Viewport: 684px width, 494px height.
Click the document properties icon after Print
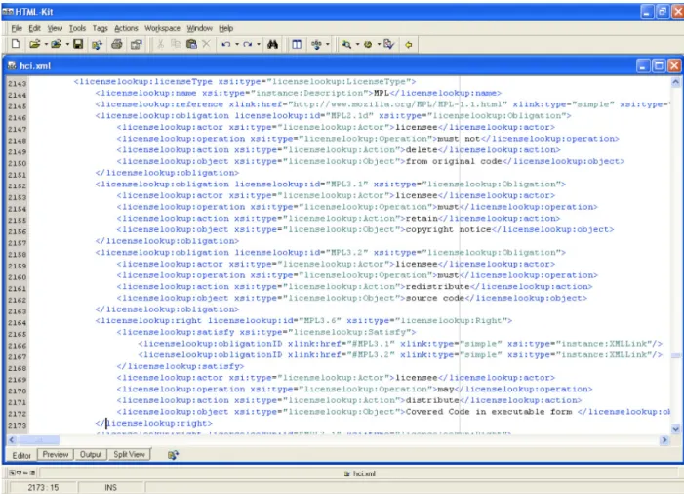[x=137, y=44]
